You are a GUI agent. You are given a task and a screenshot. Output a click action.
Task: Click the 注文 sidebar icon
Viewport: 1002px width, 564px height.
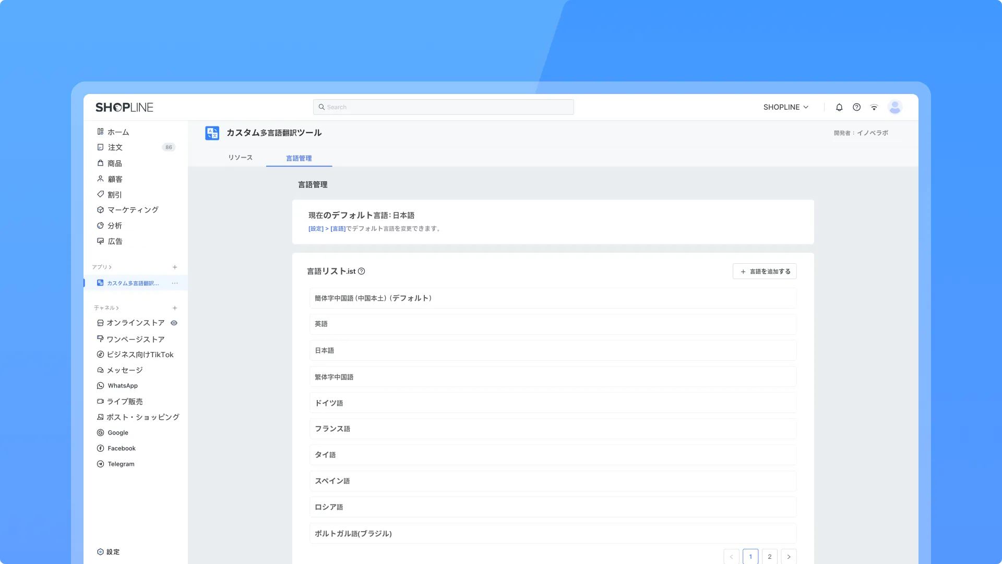pyautogui.click(x=100, y=147)
